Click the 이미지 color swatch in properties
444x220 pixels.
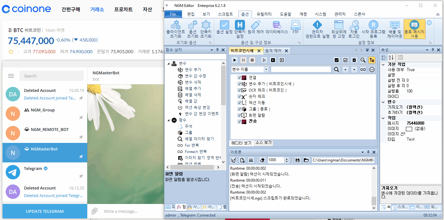click(x=409, y=129)
